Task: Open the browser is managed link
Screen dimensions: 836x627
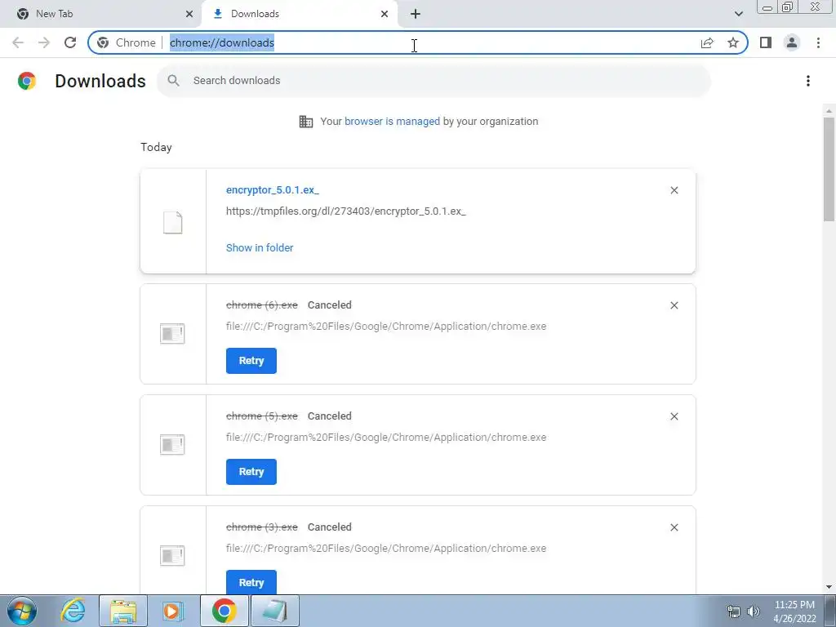Action: click(x=393, y=122)
